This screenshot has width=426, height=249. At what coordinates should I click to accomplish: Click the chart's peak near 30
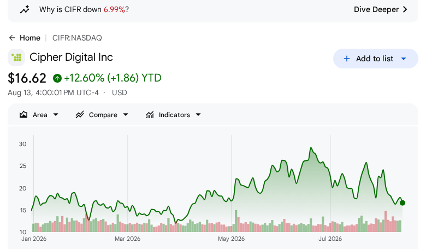311,148
